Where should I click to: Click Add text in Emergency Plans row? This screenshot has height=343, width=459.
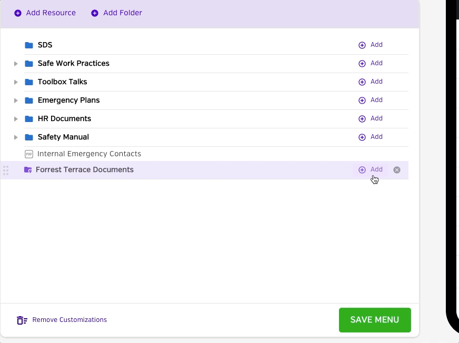376,100
